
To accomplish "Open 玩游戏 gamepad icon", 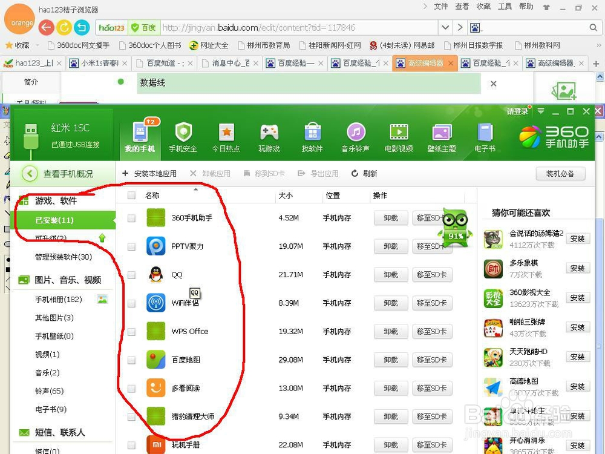I will [x=269, y=131].
